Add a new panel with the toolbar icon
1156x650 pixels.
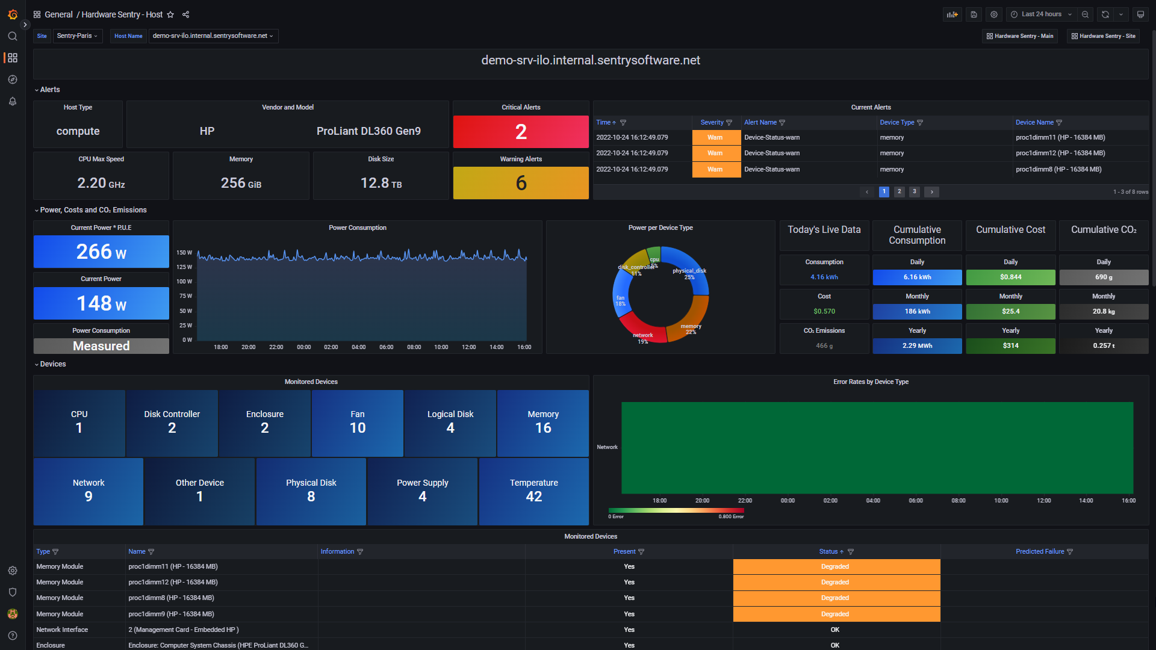952,14
